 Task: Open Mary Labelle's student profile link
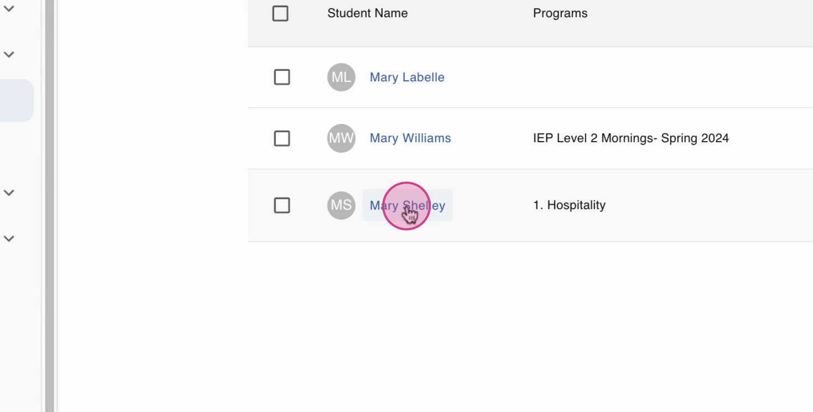[x=407, y=77]
